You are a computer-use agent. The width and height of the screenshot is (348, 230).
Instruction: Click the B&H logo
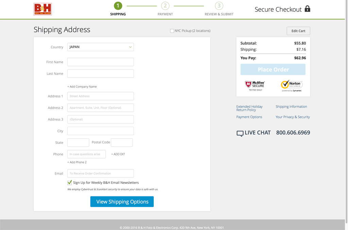(42, 9)
